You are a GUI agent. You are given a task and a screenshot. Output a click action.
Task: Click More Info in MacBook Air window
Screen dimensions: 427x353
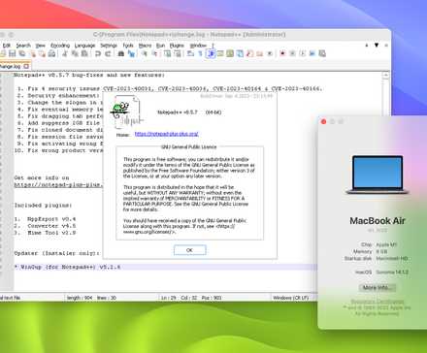point(378,287)
